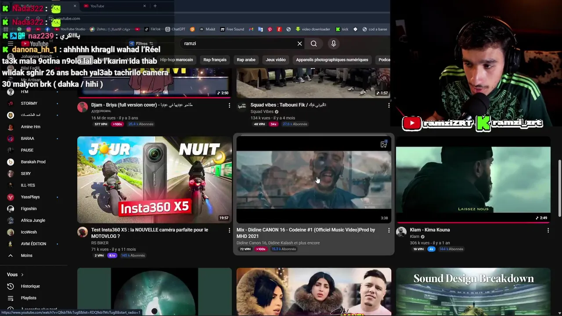Open the AYB channel avatar beside Djam video
This screenshot has height=316, width=562.
tap(83, 107)
